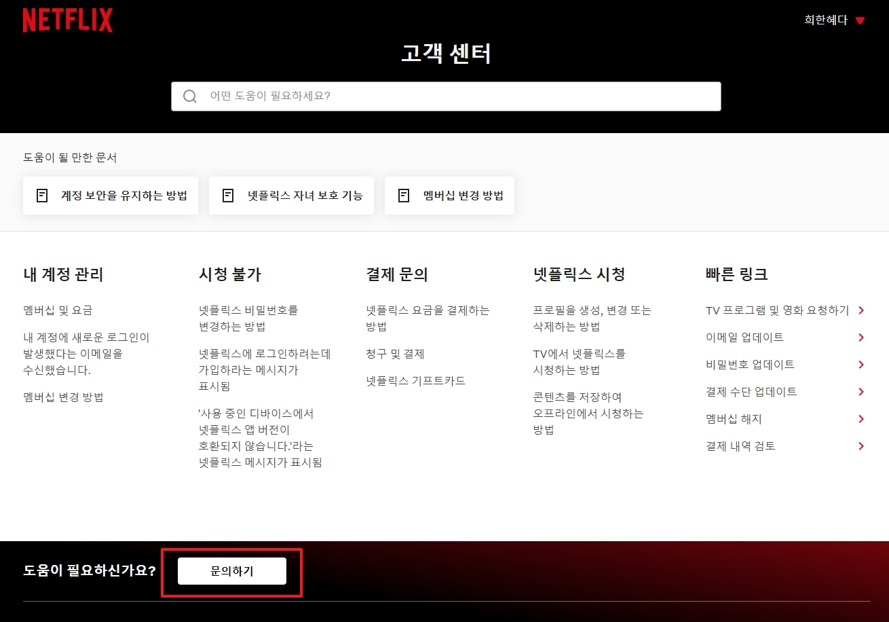
Task: Open 넷플릭스 비밀번호를 변경하는 방법 link
Action: click(x=248, y=318)
